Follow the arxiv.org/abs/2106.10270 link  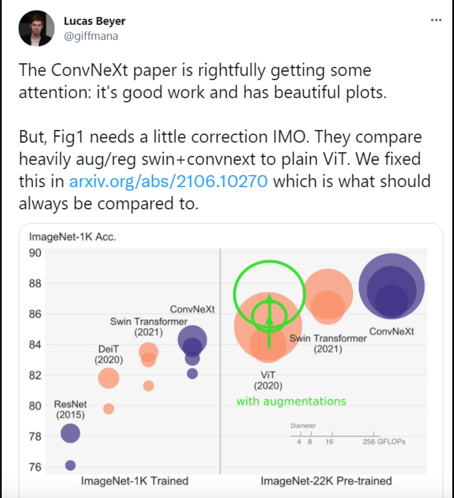(169, 181)
